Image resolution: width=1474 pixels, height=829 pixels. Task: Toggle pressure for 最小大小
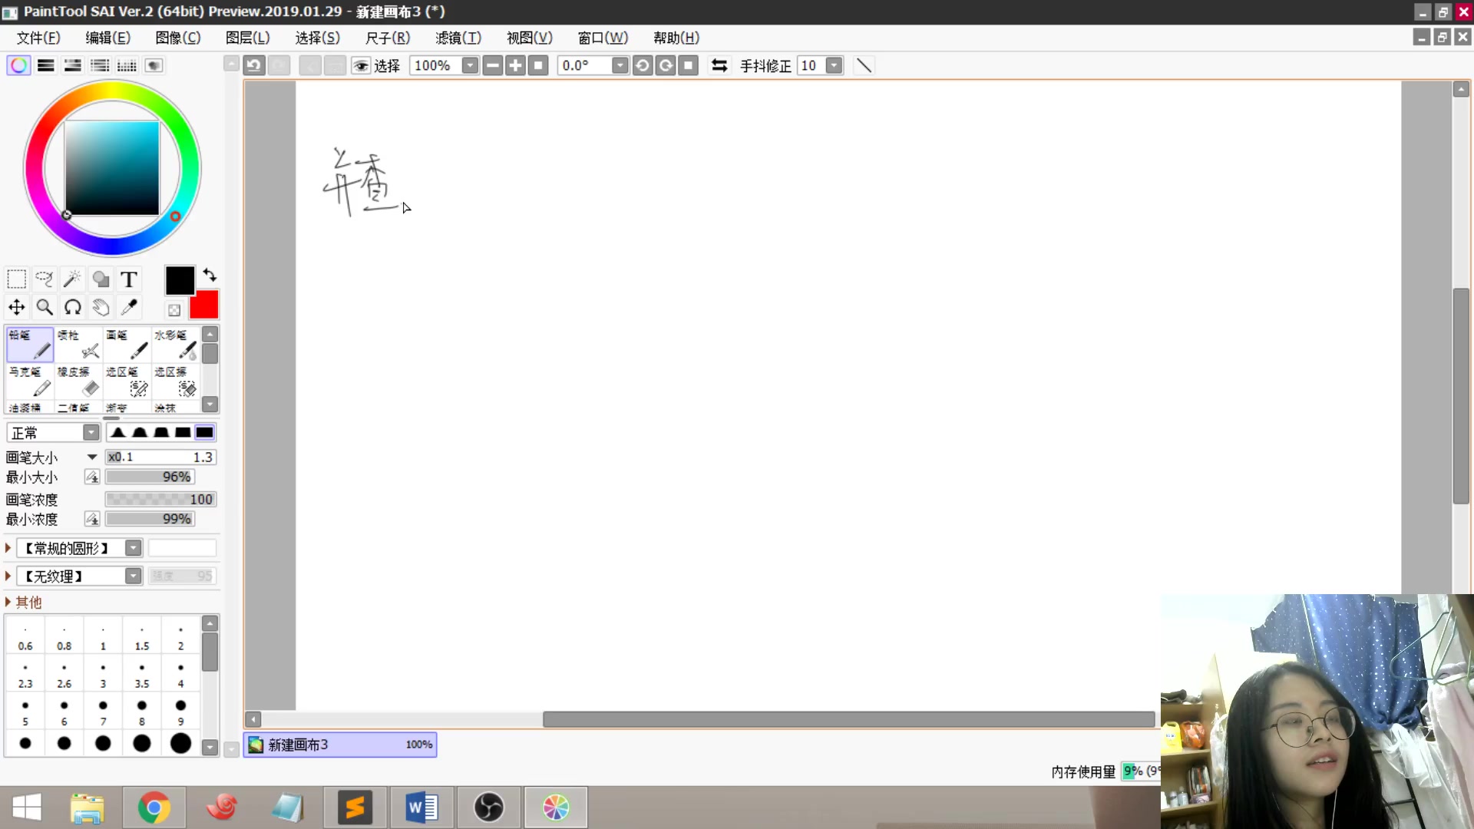(92, 477)
